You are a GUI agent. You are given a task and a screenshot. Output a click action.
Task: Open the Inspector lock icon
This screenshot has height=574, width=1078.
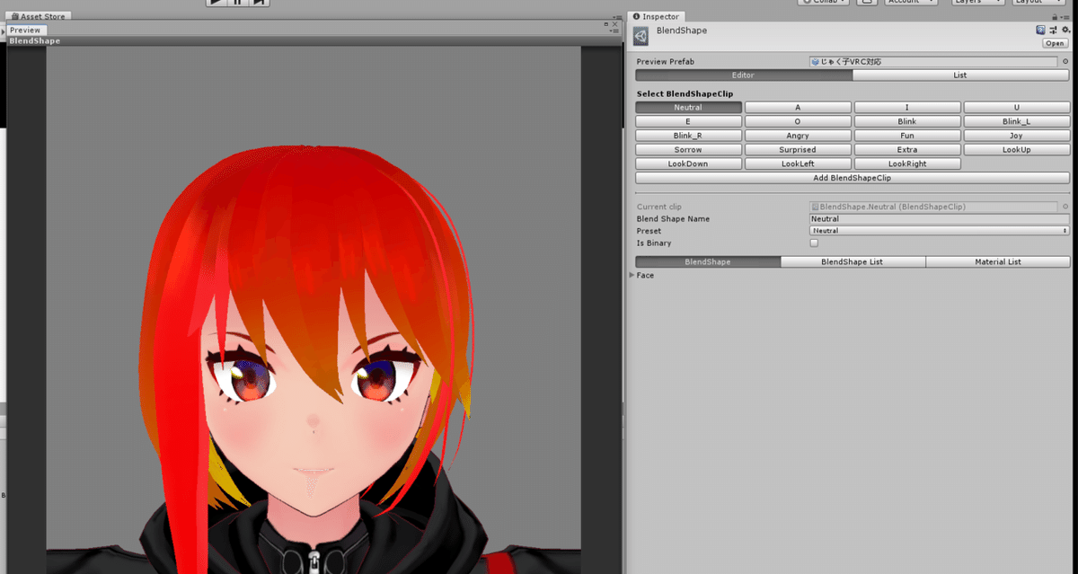[1054, 16]
